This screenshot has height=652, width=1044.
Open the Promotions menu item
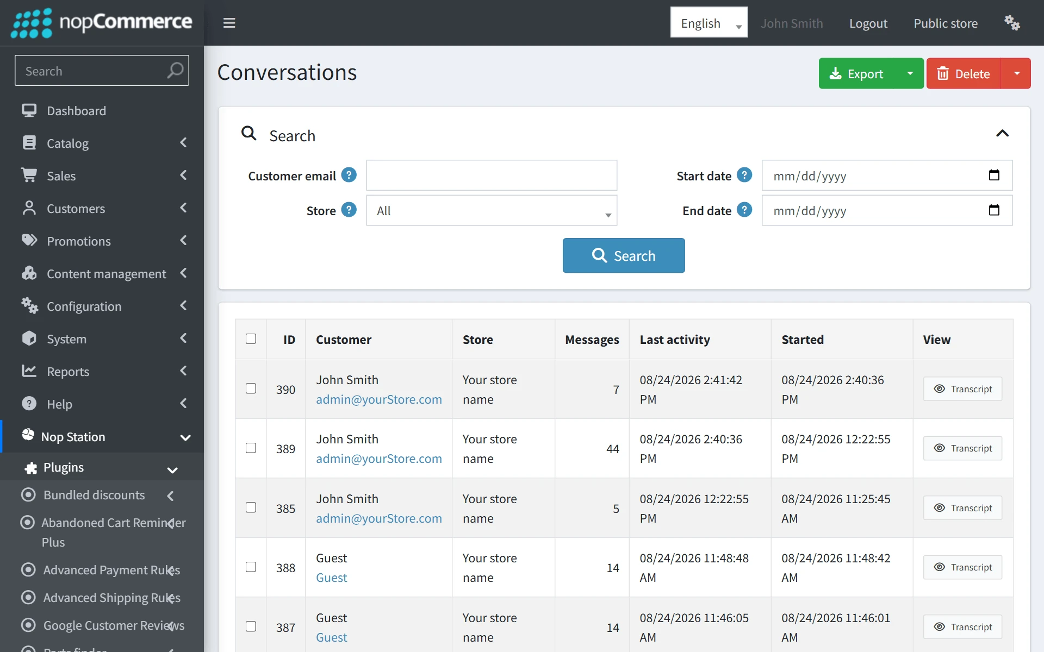pos(102,241)
